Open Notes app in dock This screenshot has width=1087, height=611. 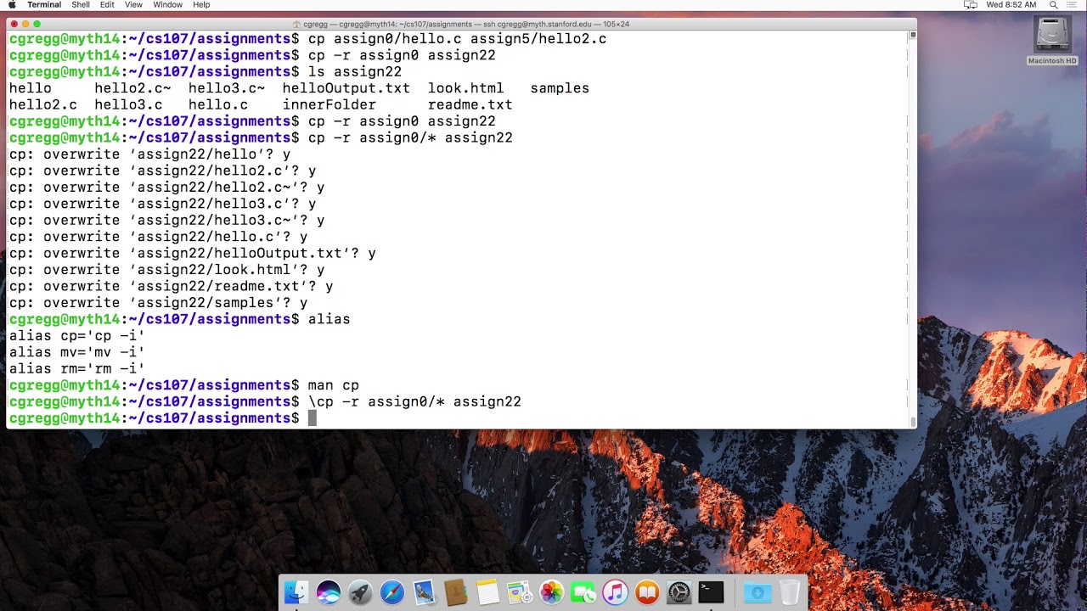pos(487,592)
